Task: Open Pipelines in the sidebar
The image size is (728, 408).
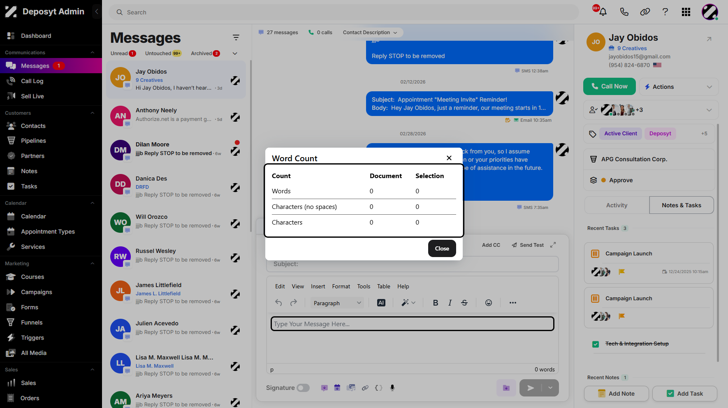Action: (x=33, y=141)
